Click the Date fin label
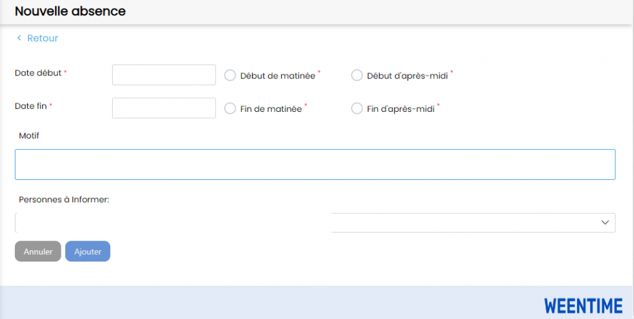Image resolution: width=634 pixels, height=319 pixels. tap(31, 106)
